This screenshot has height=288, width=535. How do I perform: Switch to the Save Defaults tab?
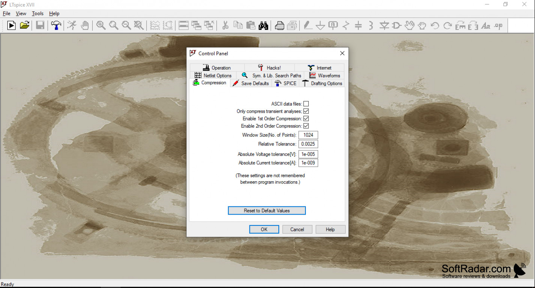(251, 84)
